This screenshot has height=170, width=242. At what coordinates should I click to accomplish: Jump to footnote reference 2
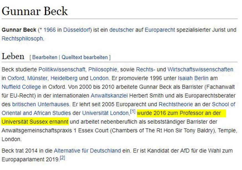coord(62,158)
